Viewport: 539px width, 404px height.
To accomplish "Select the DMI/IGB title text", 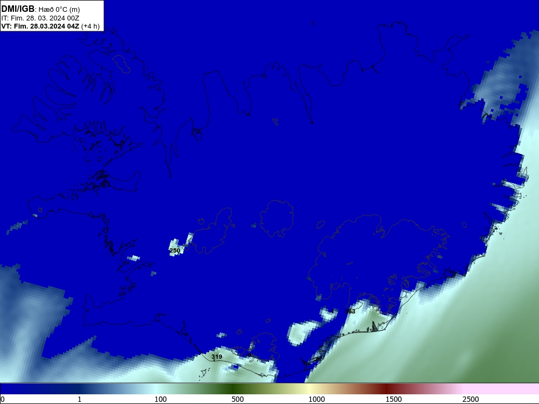I will [18, 9].
